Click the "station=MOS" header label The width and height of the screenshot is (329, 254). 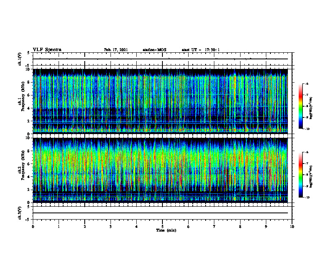click(155, 50)
